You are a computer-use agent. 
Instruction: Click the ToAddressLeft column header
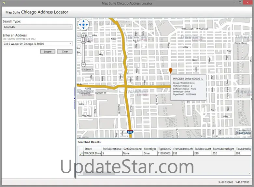tap(203, 149)
